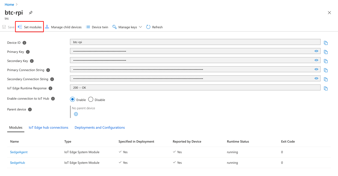Show info tooltip for Primary Key
338x176 pixels.
pyautogui.click(x=28, y=52)
